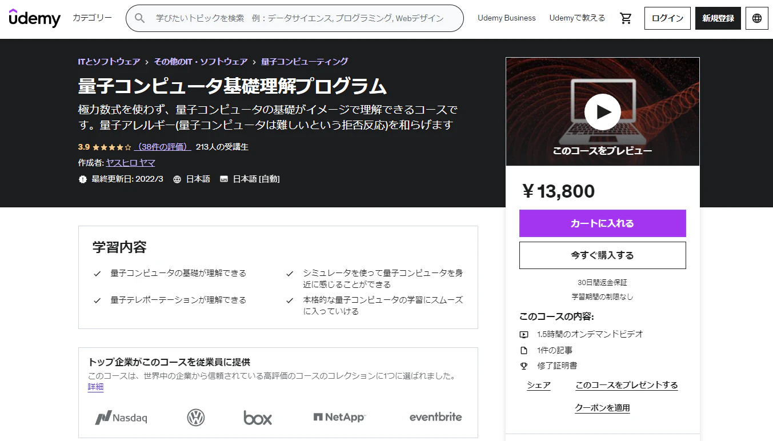Click the search magnifier icon

139,18
